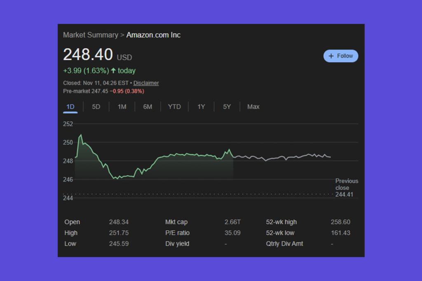
Task: View the 5Y stock history
Action: tap(227, 107)
